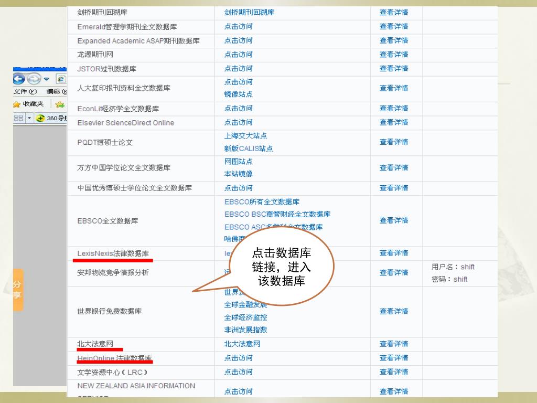View details for JSTOR过刊数据库

click(x=394, y=69)
